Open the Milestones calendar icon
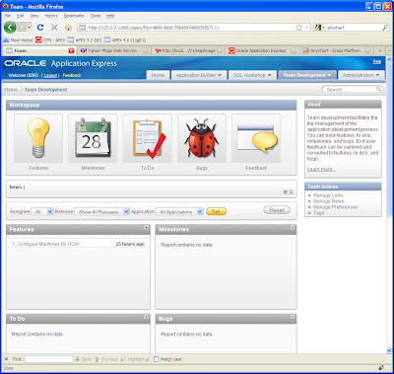 click(x=93, y=138)
